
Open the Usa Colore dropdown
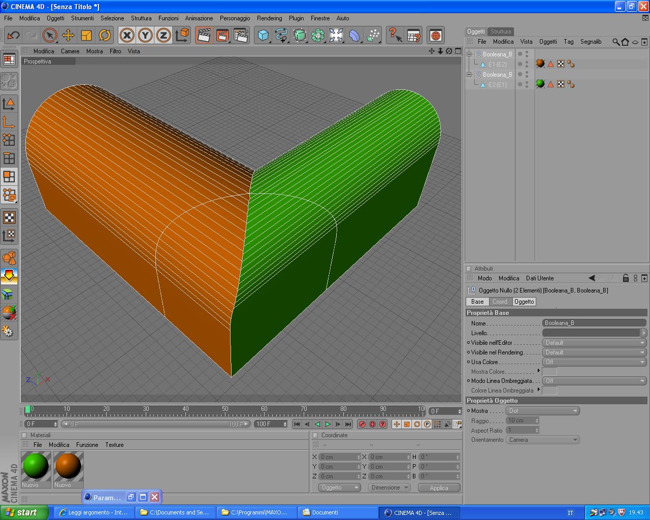click(594, 362)
